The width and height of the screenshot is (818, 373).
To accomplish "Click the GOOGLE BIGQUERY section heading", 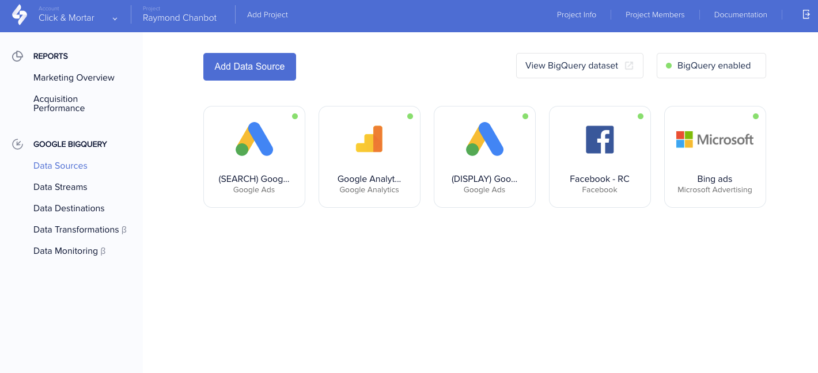I will [70, 144].
